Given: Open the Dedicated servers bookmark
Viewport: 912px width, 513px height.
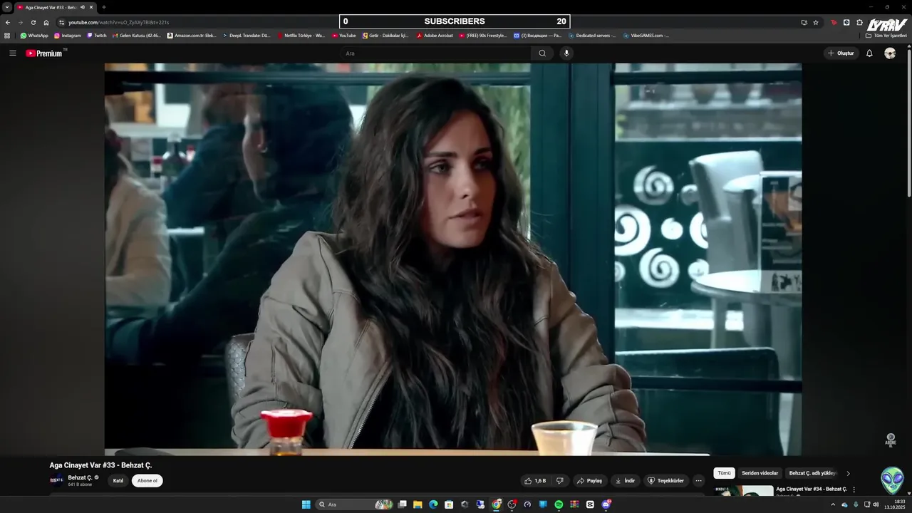Looking at the screenshot, I should (x=592, y=36).
